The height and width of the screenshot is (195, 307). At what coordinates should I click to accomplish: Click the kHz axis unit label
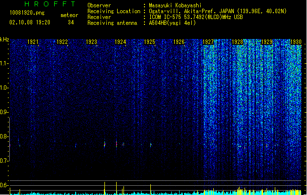[4, 39]
